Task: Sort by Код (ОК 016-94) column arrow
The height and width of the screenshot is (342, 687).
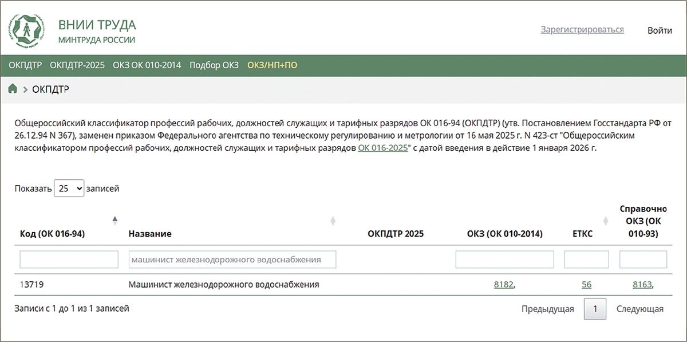Action: click(114, 220)
